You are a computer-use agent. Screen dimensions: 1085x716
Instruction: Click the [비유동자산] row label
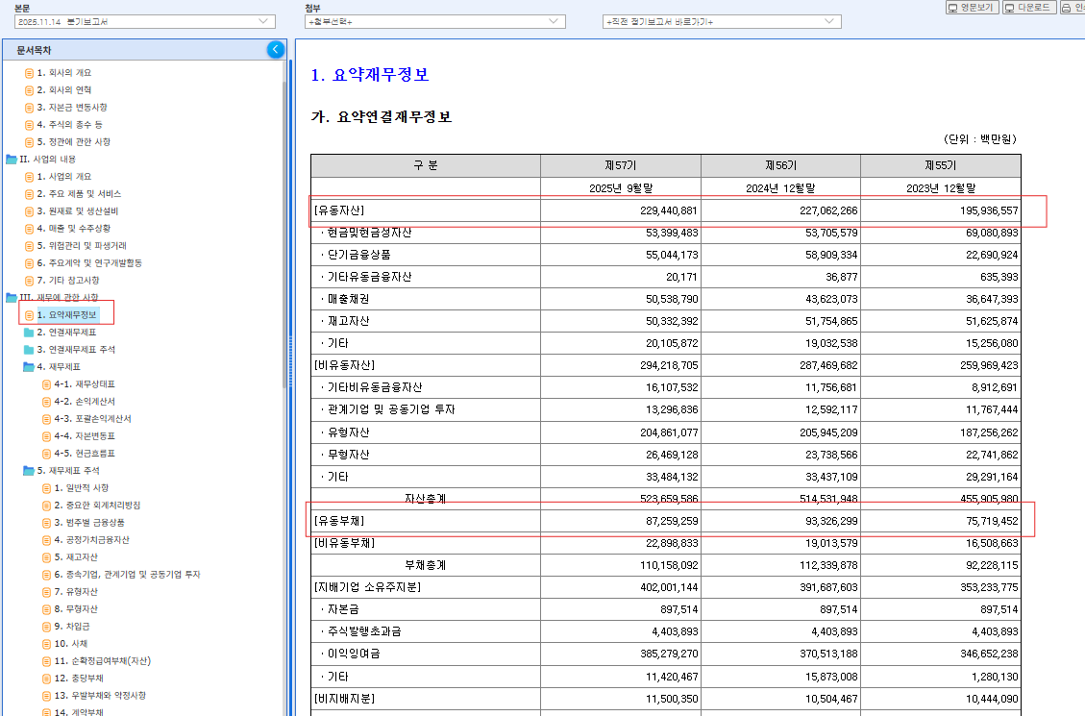coord(344,365)
